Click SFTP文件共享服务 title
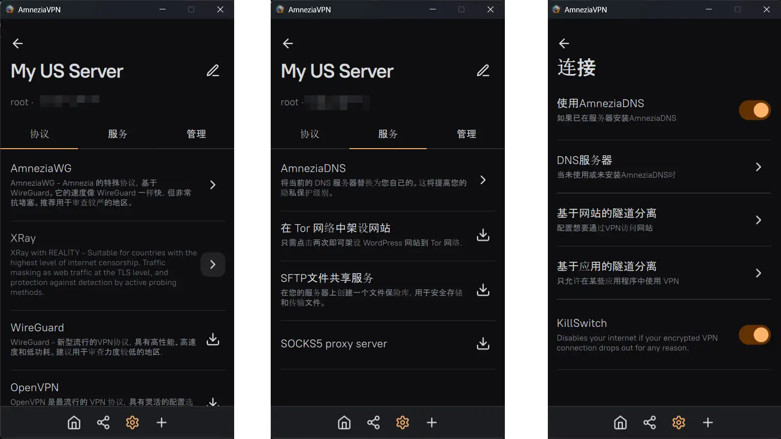Screen dimensions: 781x439 click(x=327, y=278)
